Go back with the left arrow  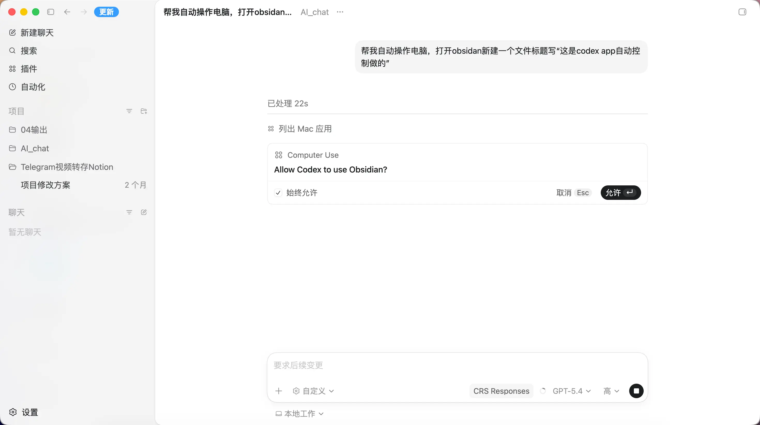pyautogui.click(x=67, y=12)
